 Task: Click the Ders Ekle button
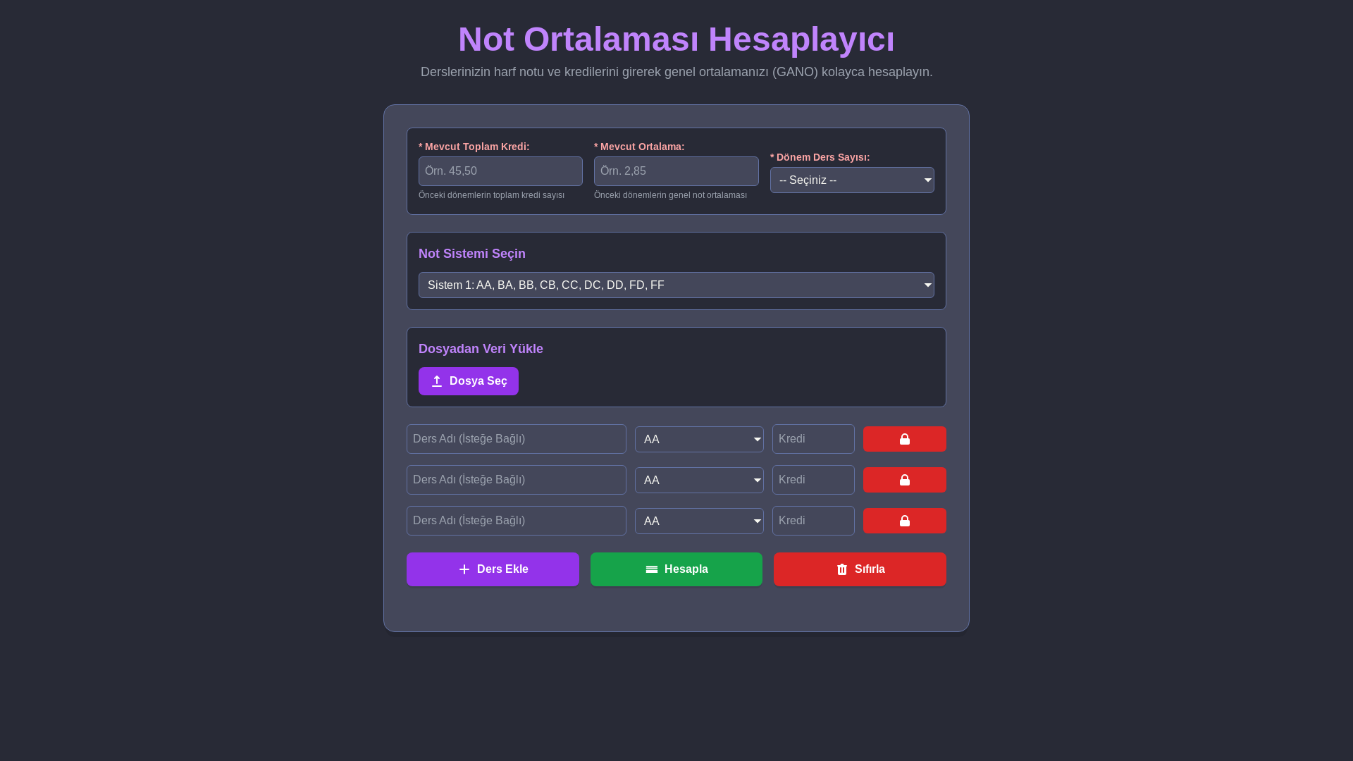coord(493,569)
